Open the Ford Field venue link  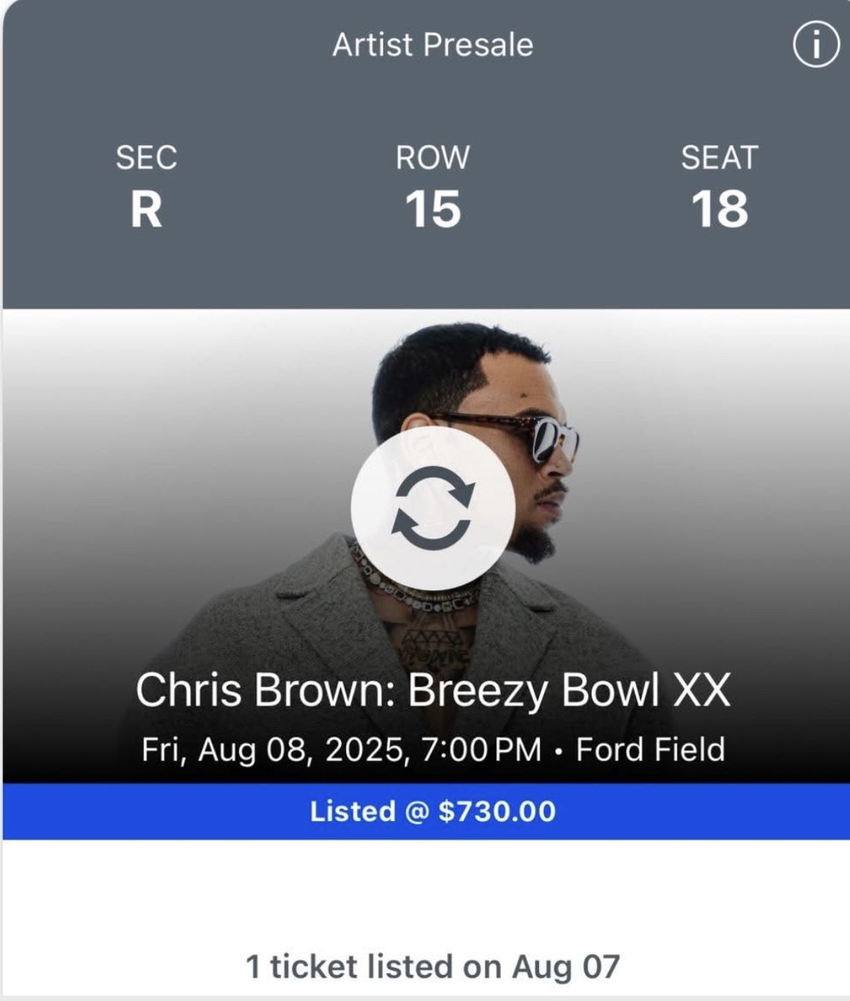(x=651, y=749)
